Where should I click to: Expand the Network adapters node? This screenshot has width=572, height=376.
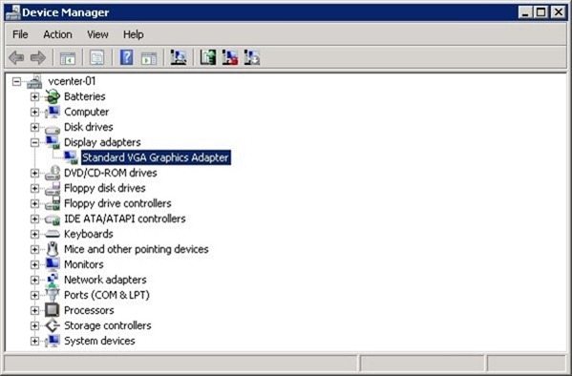(x=34, y=280)
